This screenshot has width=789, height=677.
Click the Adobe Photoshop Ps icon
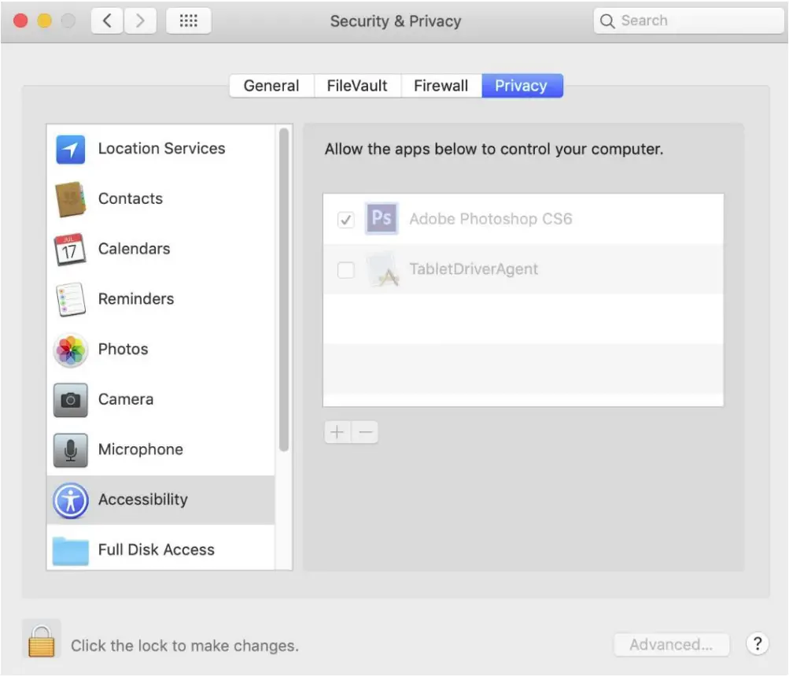pyautogui.click(x=382, y=218)
